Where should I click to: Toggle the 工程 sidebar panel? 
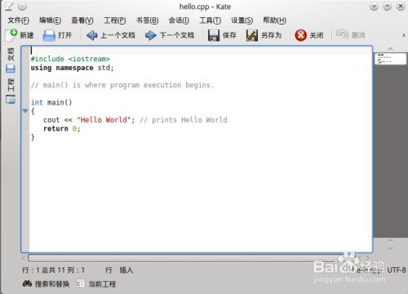[11, 91]
